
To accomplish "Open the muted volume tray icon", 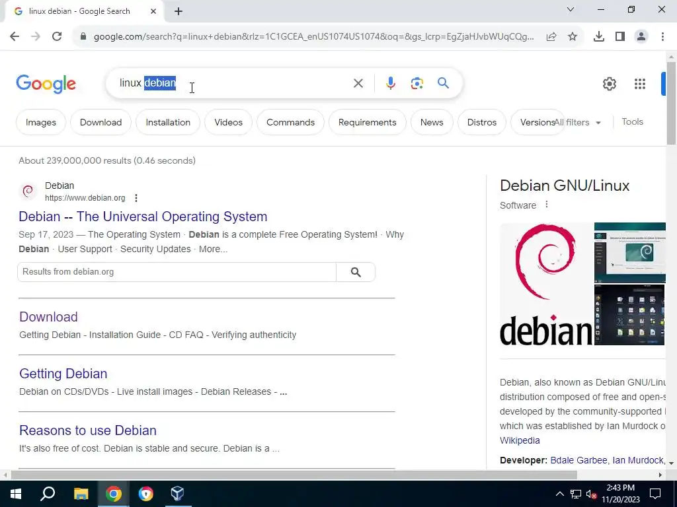I will click(x=592, y=494).
